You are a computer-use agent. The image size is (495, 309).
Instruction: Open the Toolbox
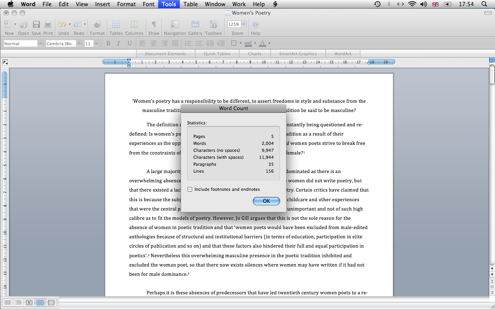click(213, 24)
